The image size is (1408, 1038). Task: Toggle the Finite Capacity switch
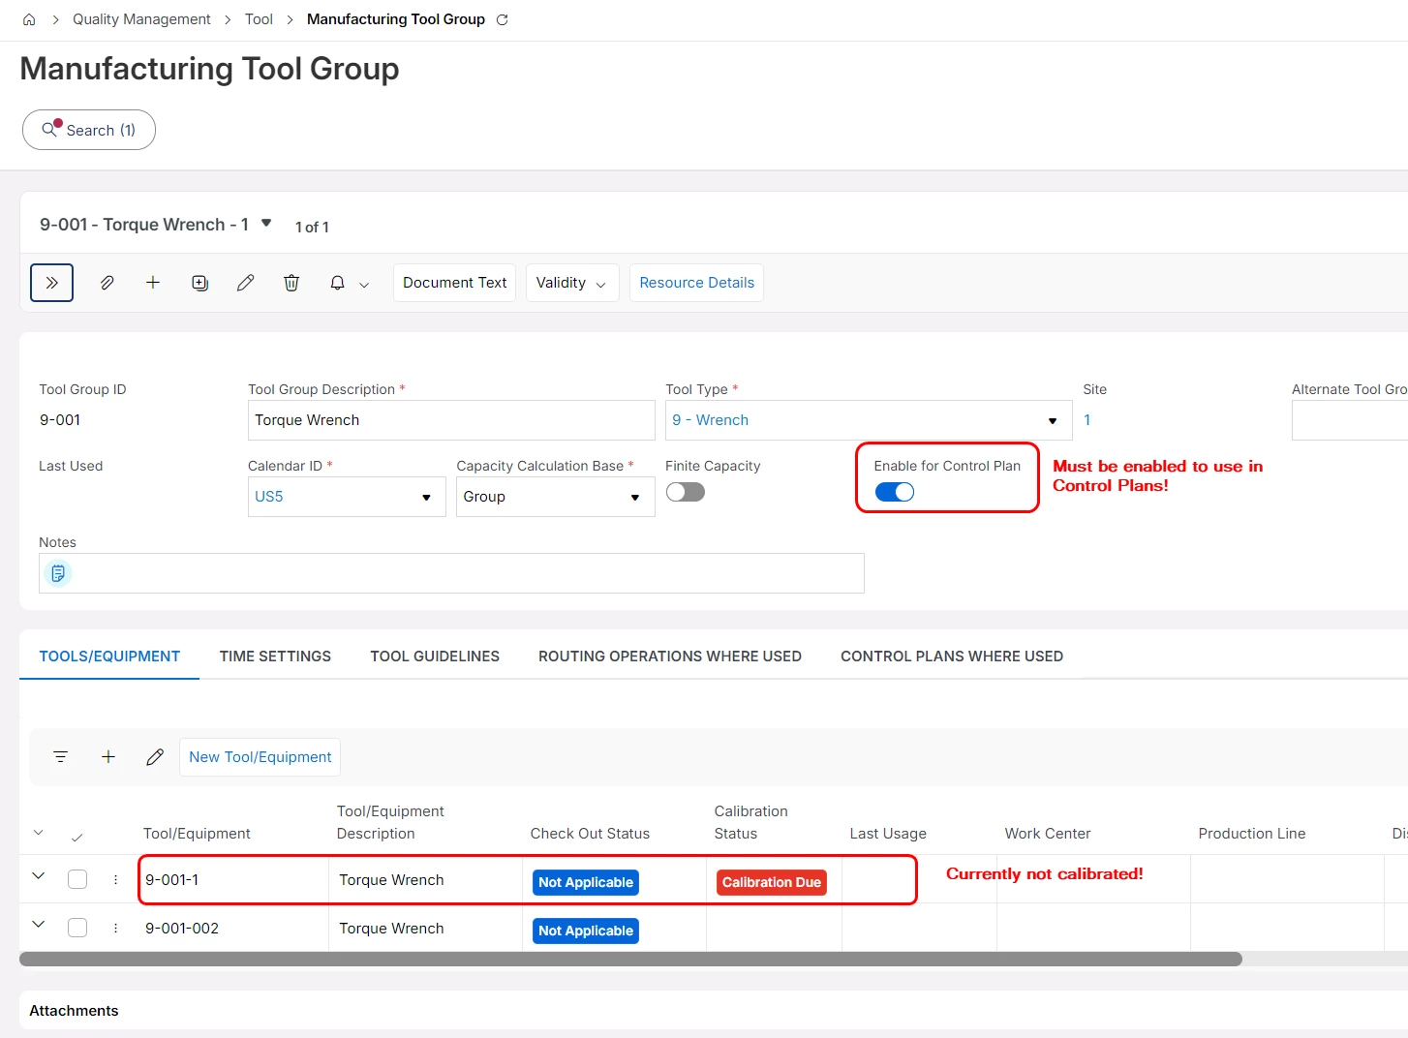click(x=686, y=492)
